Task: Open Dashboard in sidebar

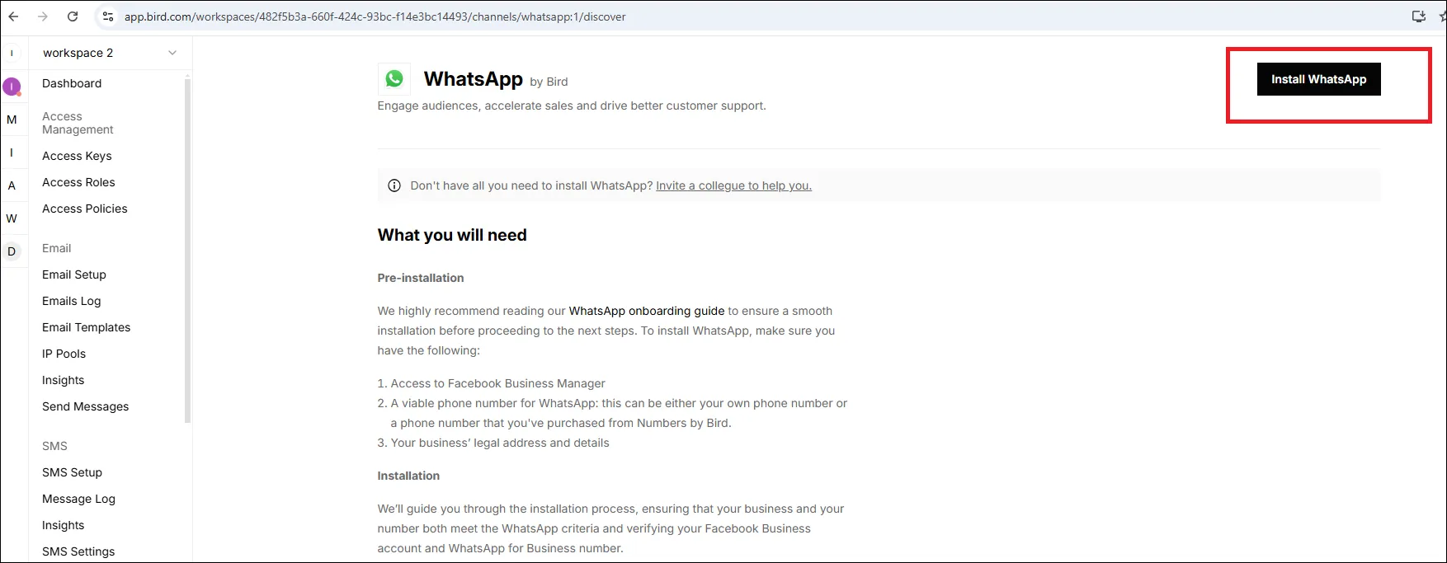Action: [72, 83]
